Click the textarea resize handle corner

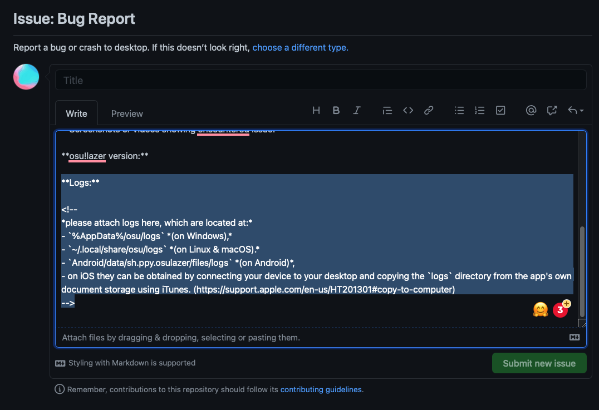582,323
